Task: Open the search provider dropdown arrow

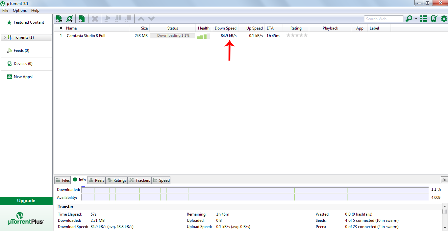Action: click(416, 19)
